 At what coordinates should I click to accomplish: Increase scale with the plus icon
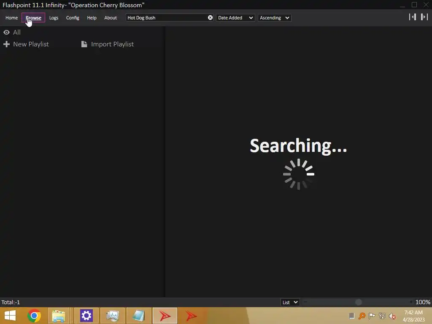(x=411, y=302)
